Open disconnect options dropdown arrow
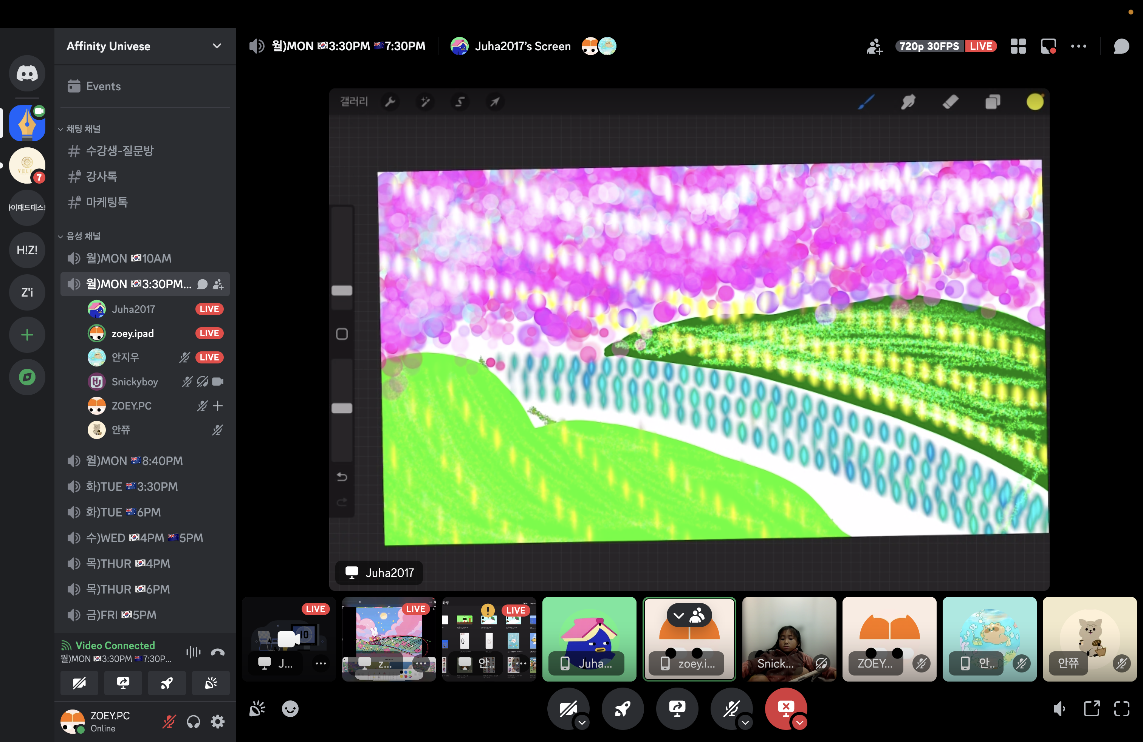 [x=800, y=722]
